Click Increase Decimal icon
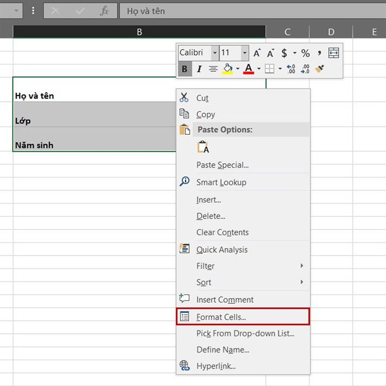The height and width of the screenshot is (386, 386). 291,69
